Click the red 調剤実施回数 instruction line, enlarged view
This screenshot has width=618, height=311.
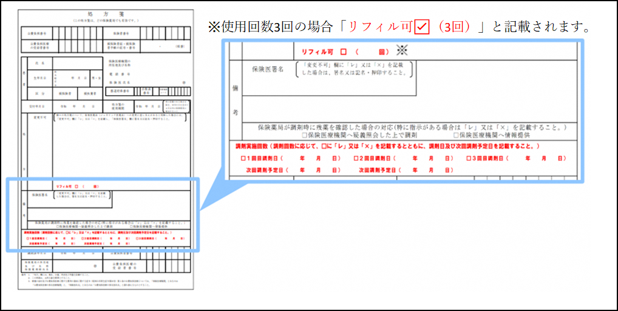[x=387, y=146]
